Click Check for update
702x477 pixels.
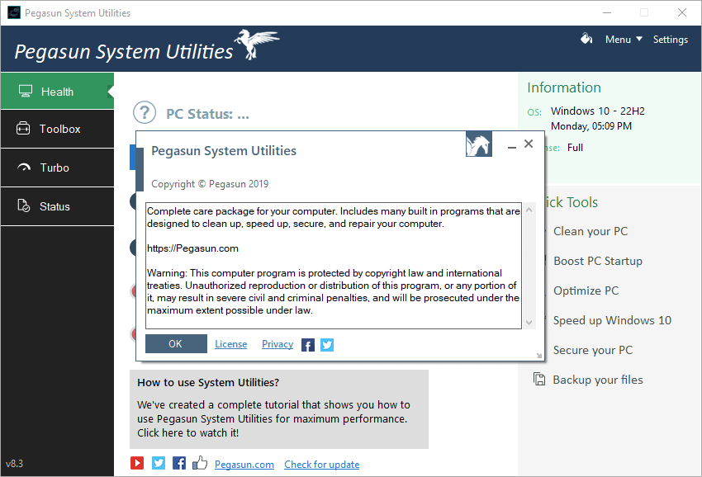click(321, 464)
